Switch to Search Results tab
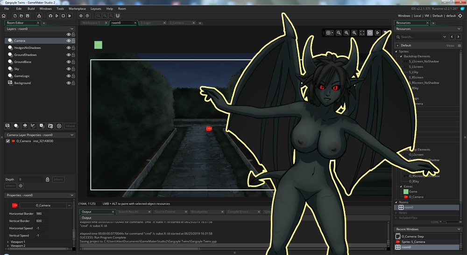The width and height of the screenshot is (467, 255). pos(128,212)
